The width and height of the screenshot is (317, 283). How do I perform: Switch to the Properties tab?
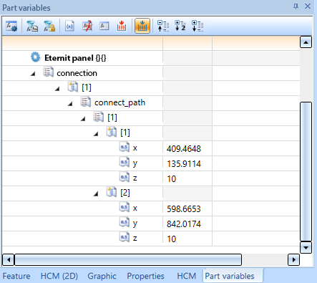pyautogui.click(x=145, y=276)
